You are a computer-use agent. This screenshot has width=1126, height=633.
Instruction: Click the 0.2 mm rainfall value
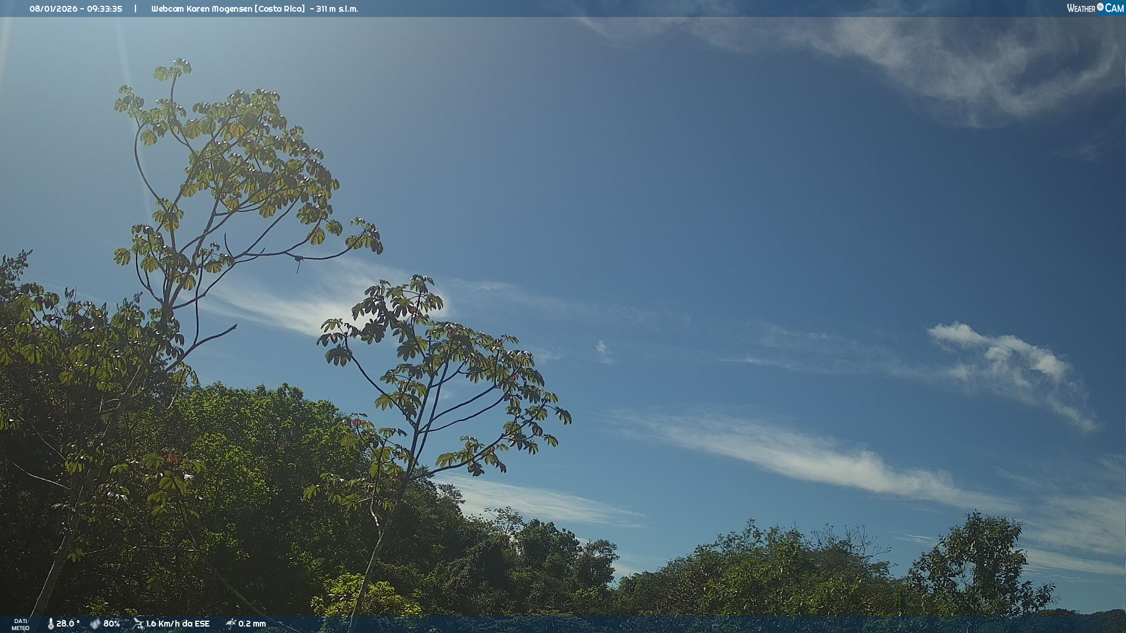tap(252, 624)
